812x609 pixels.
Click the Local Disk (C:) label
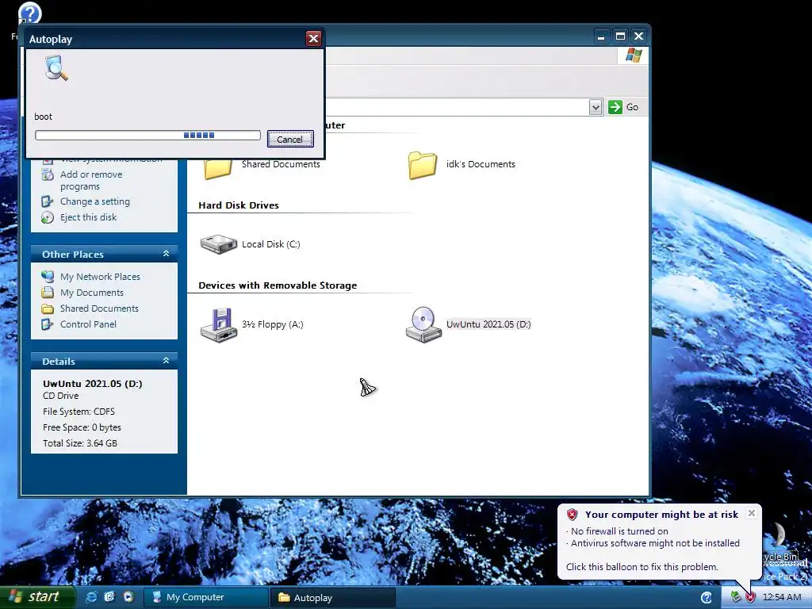click(271, 244)
